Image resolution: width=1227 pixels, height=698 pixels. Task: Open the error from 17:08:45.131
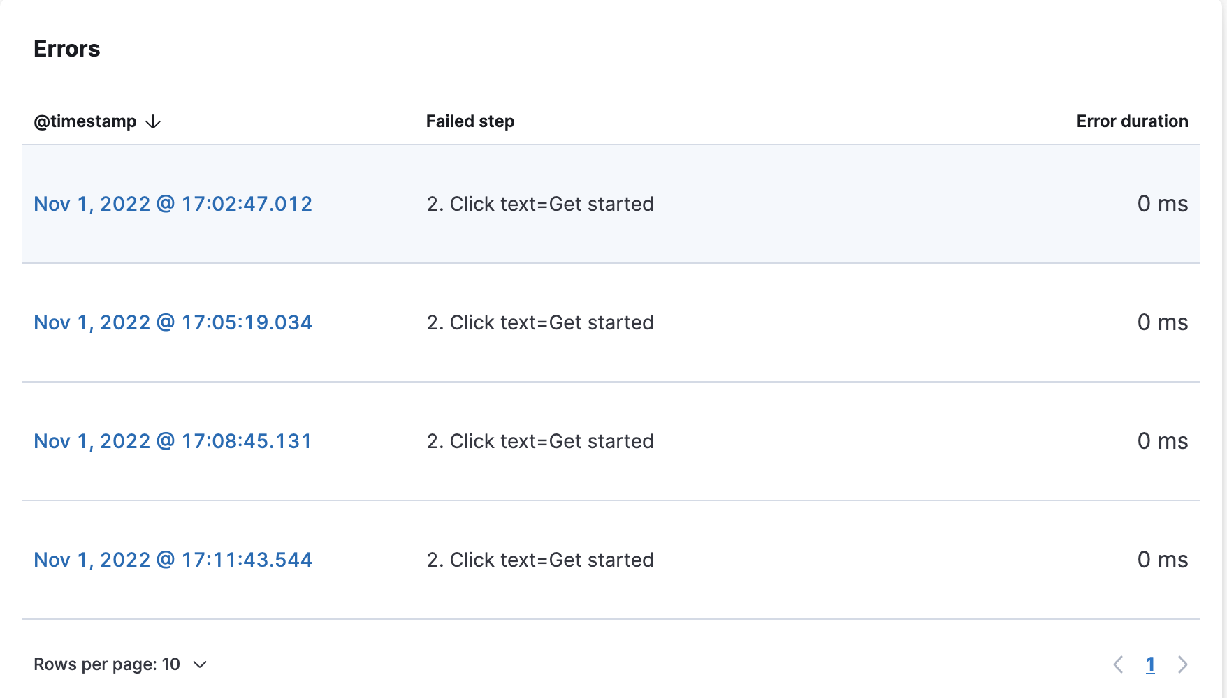[173, 440]
